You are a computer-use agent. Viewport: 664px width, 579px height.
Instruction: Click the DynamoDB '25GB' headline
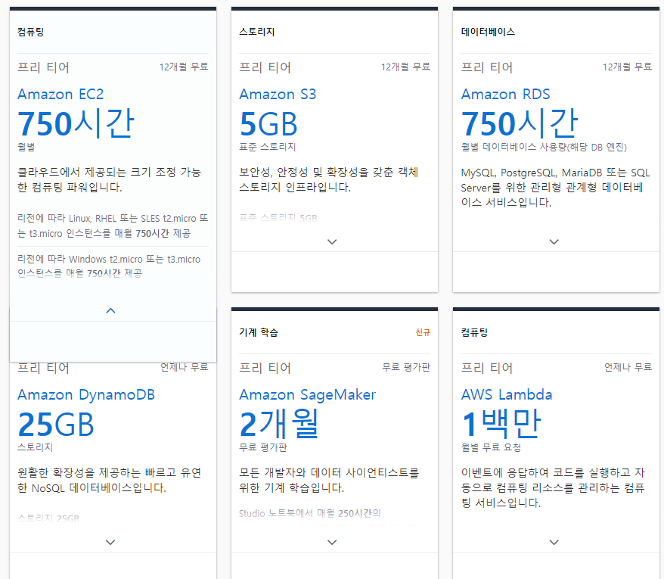56,425
